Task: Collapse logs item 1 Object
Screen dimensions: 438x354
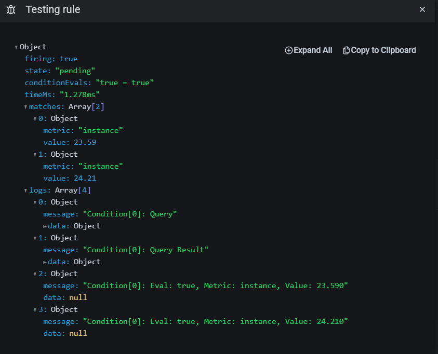Action: (x=35, y=238)
